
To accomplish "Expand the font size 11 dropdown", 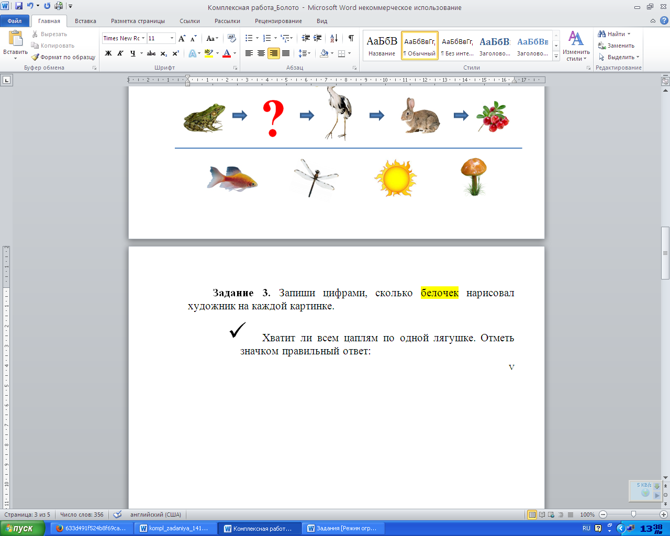I will click(172, 38).
